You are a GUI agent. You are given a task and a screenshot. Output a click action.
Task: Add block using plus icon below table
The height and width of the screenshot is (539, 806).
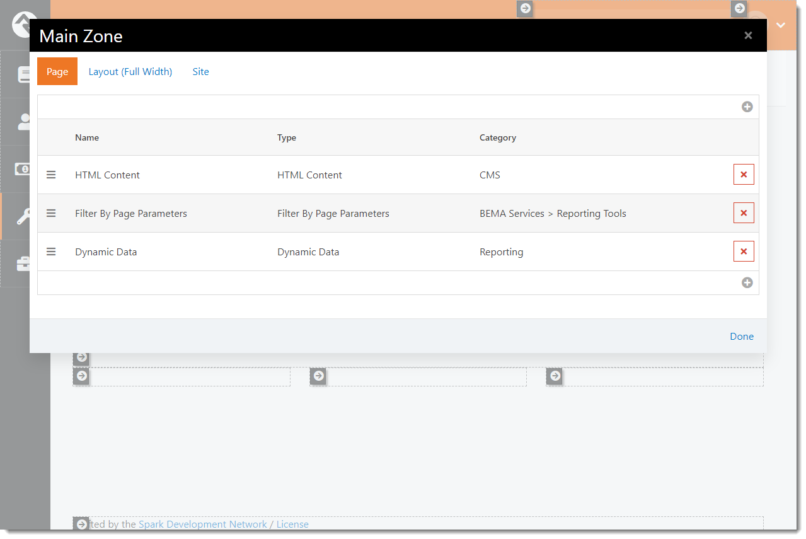pos(747,282)
